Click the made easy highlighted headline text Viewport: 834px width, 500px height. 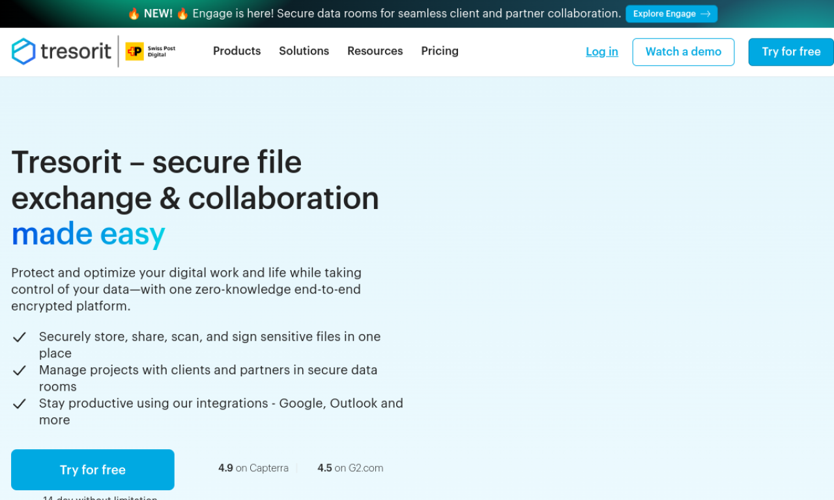tap(88, 233)
